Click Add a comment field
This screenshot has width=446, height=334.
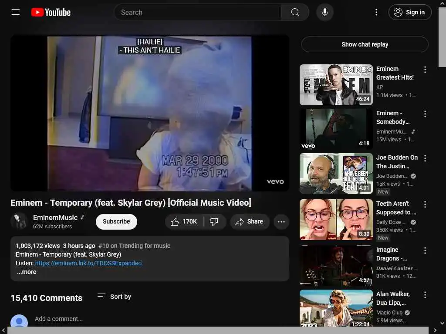click(159, 319)
